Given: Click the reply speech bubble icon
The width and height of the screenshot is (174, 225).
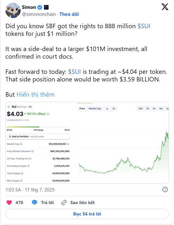Looking at the screenshot, I should coord(35,202).
